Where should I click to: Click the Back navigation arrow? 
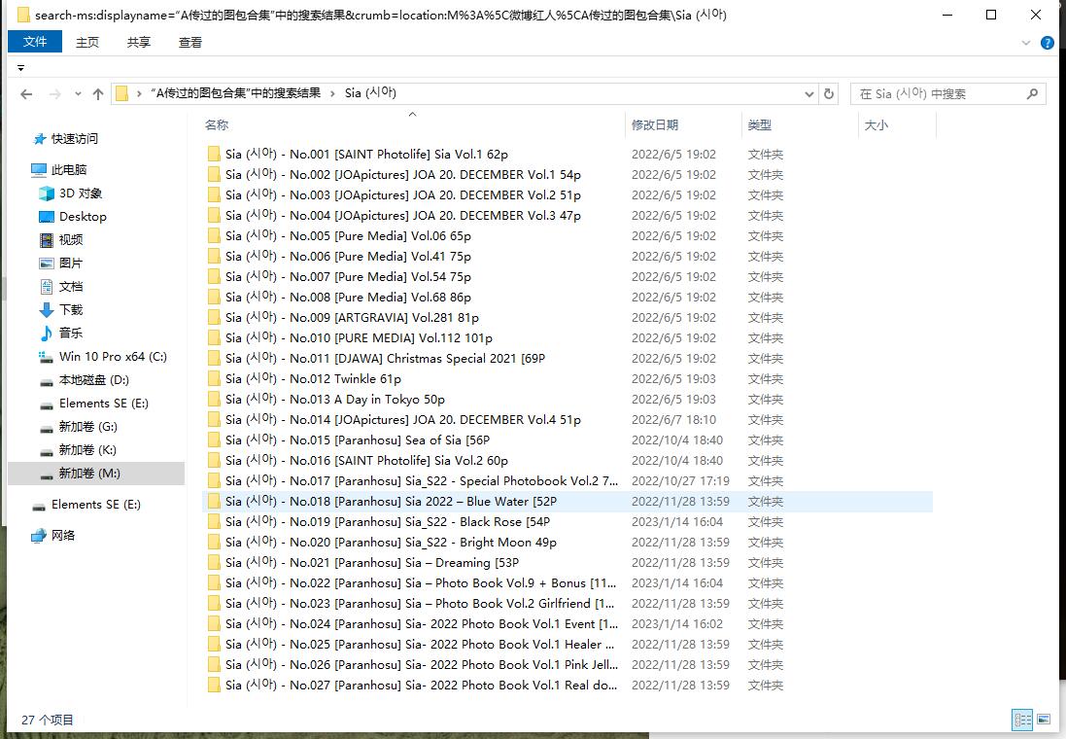pos(26,94)
